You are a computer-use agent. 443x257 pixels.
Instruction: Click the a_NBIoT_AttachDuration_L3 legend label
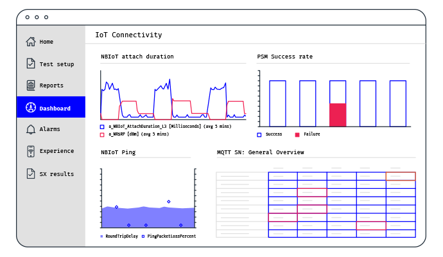tap(170, 127)
